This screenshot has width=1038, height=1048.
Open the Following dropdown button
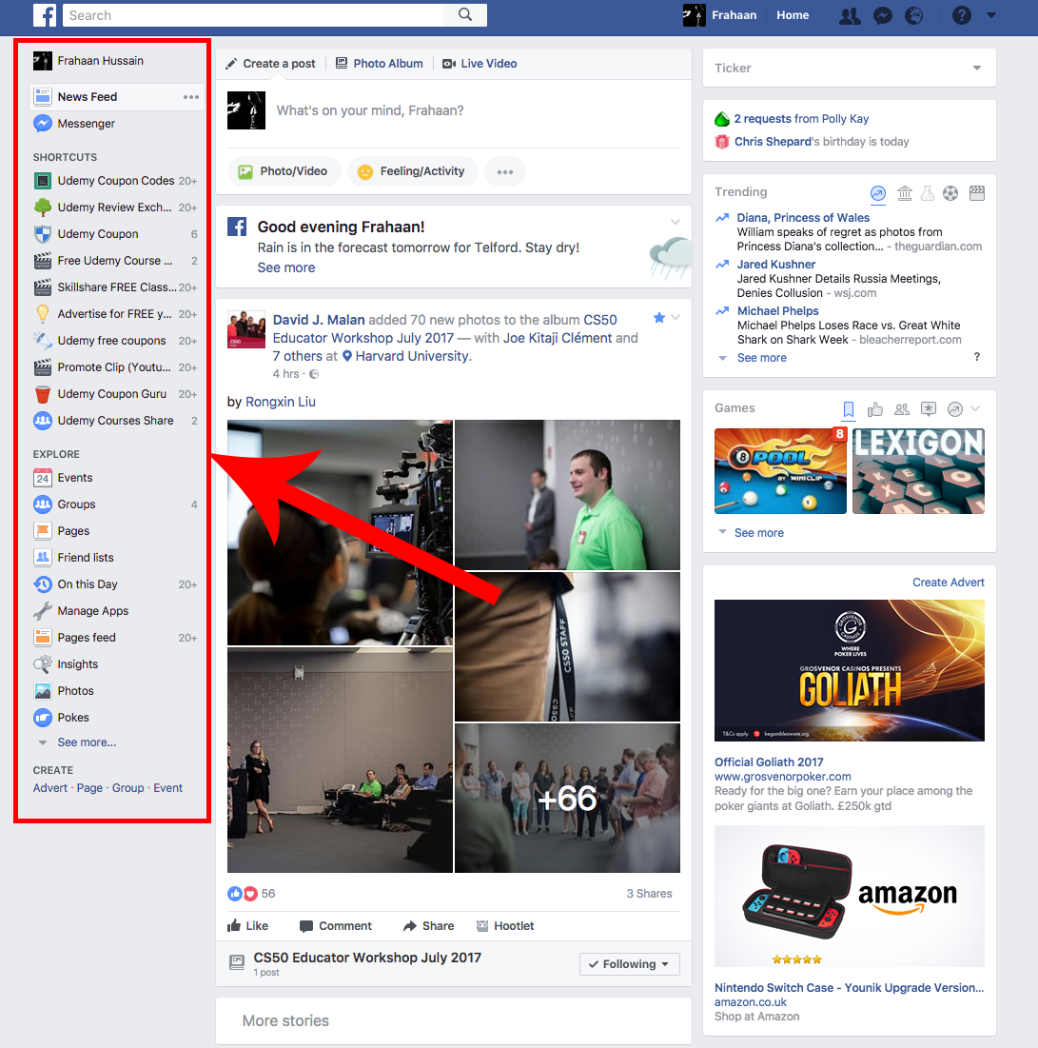629,964
